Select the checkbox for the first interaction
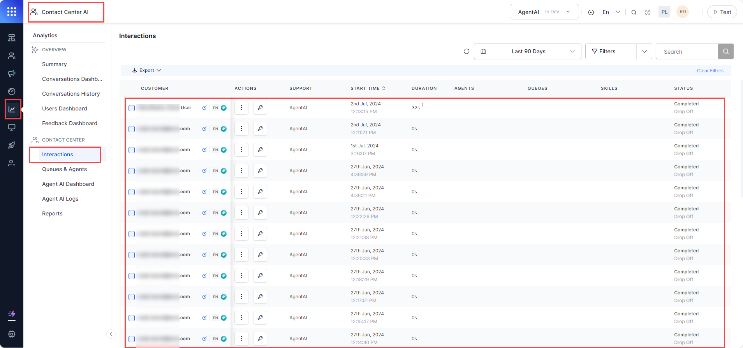The image size is (743, 348). (x=132, y=108)
